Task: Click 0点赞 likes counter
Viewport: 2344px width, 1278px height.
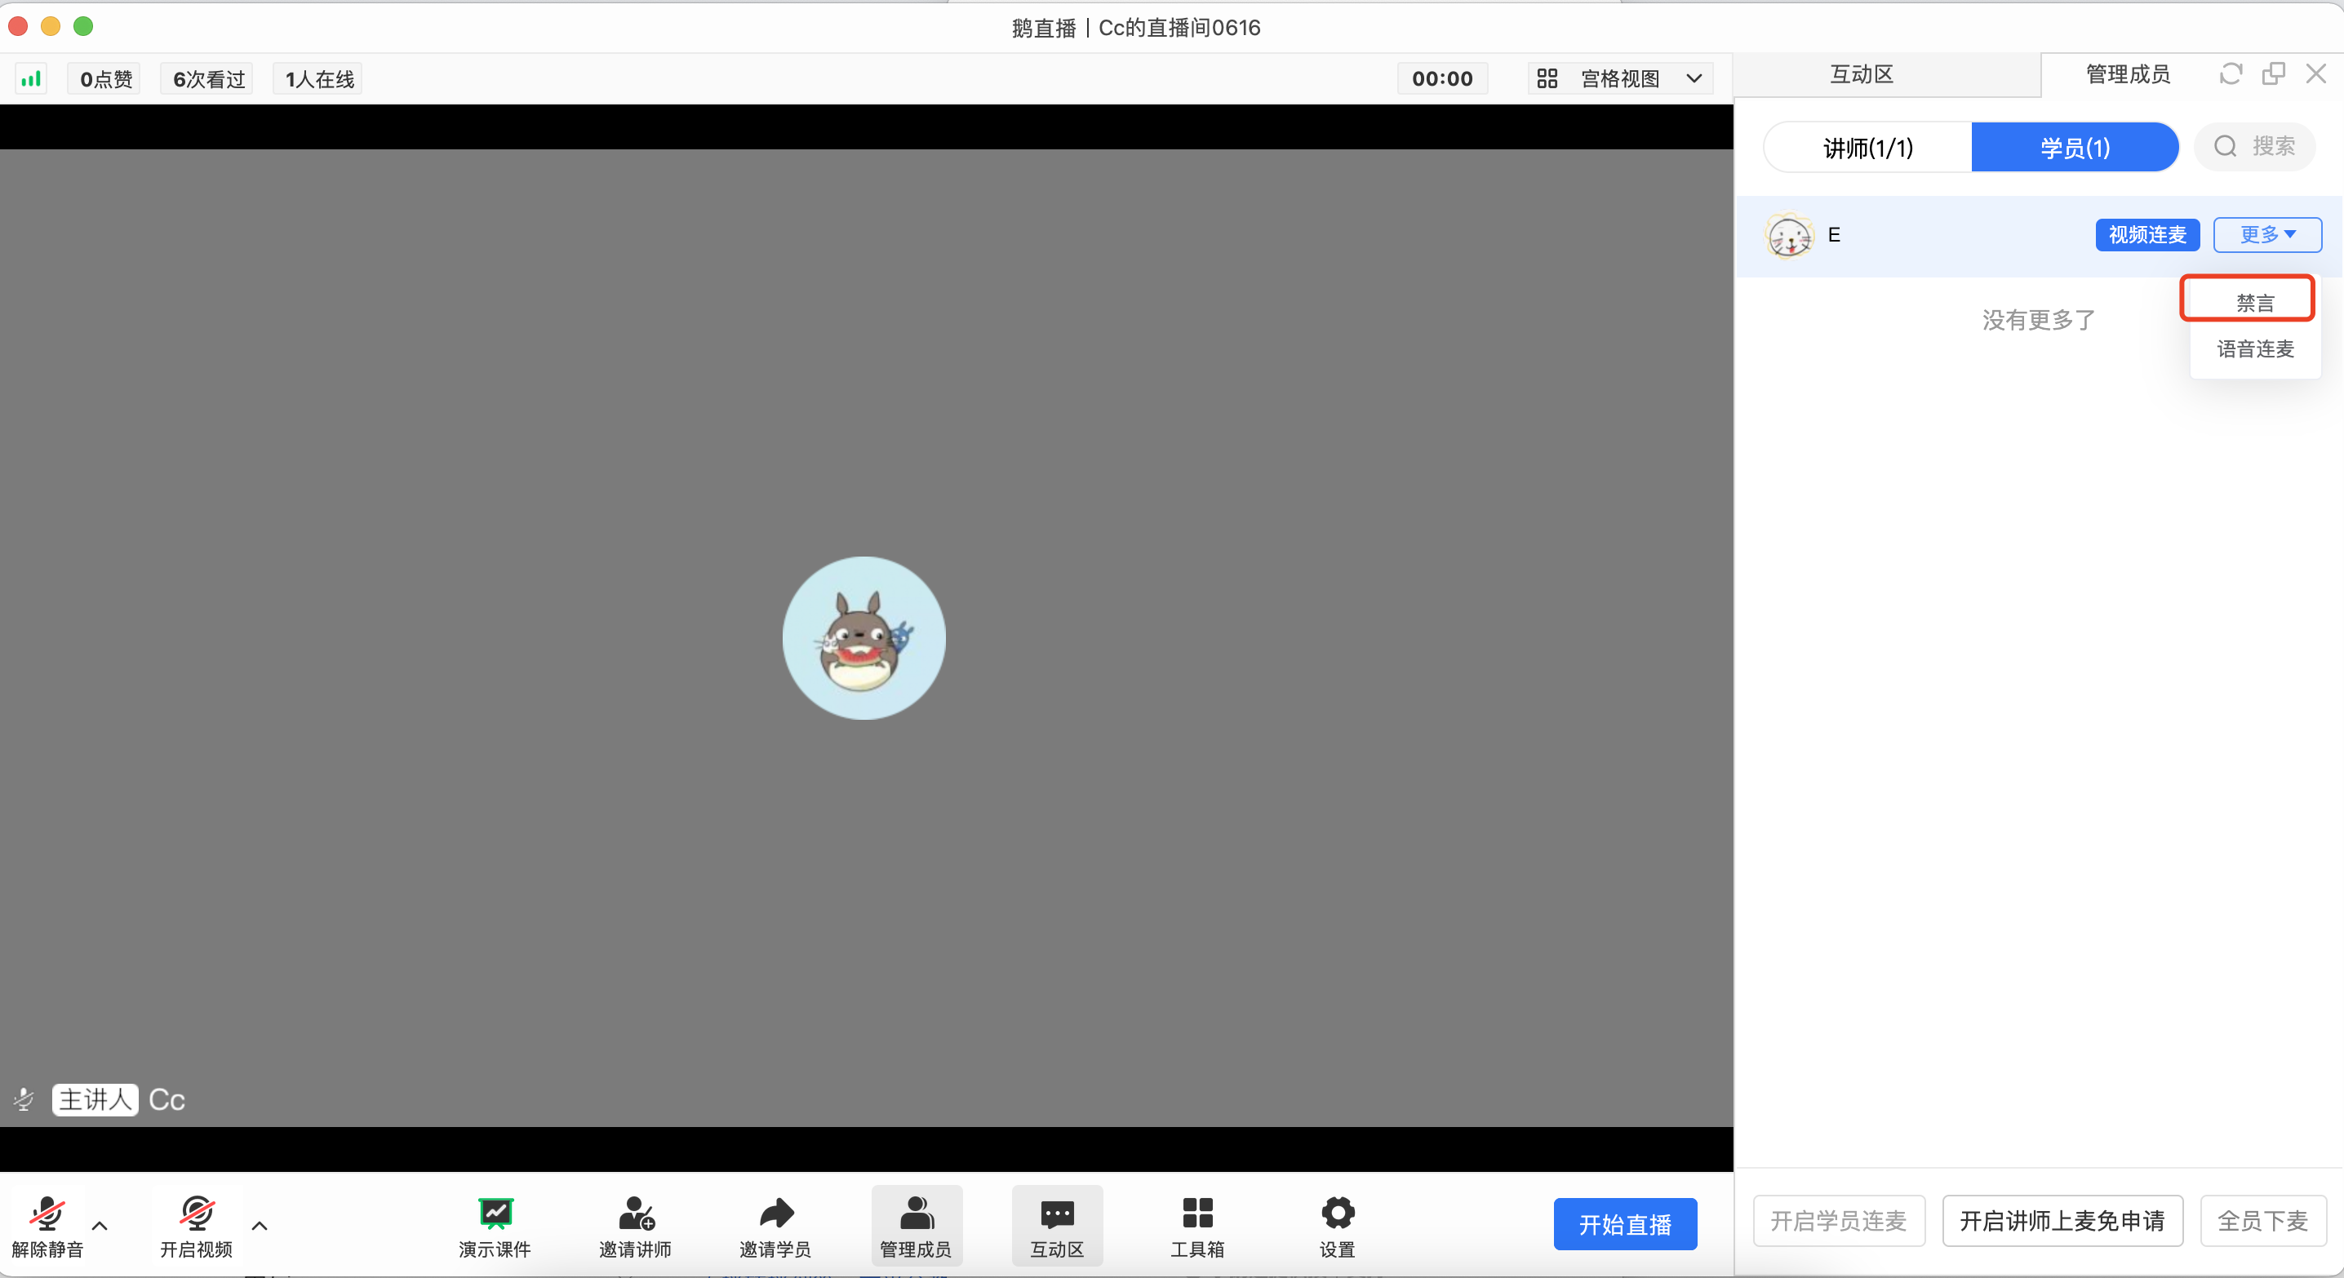Action: coord(105,79)
